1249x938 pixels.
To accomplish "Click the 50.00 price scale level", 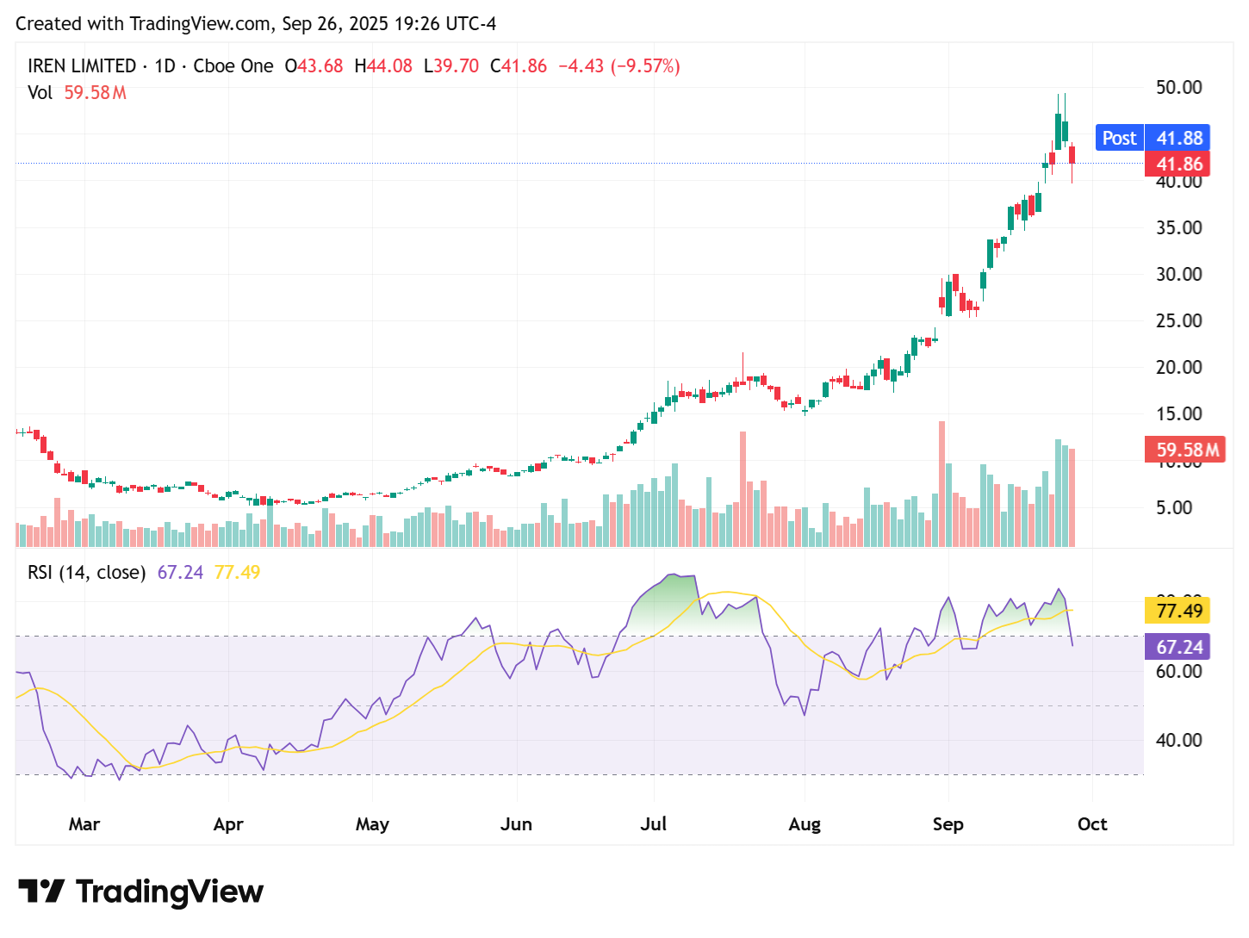I will tap(1178, 87).
